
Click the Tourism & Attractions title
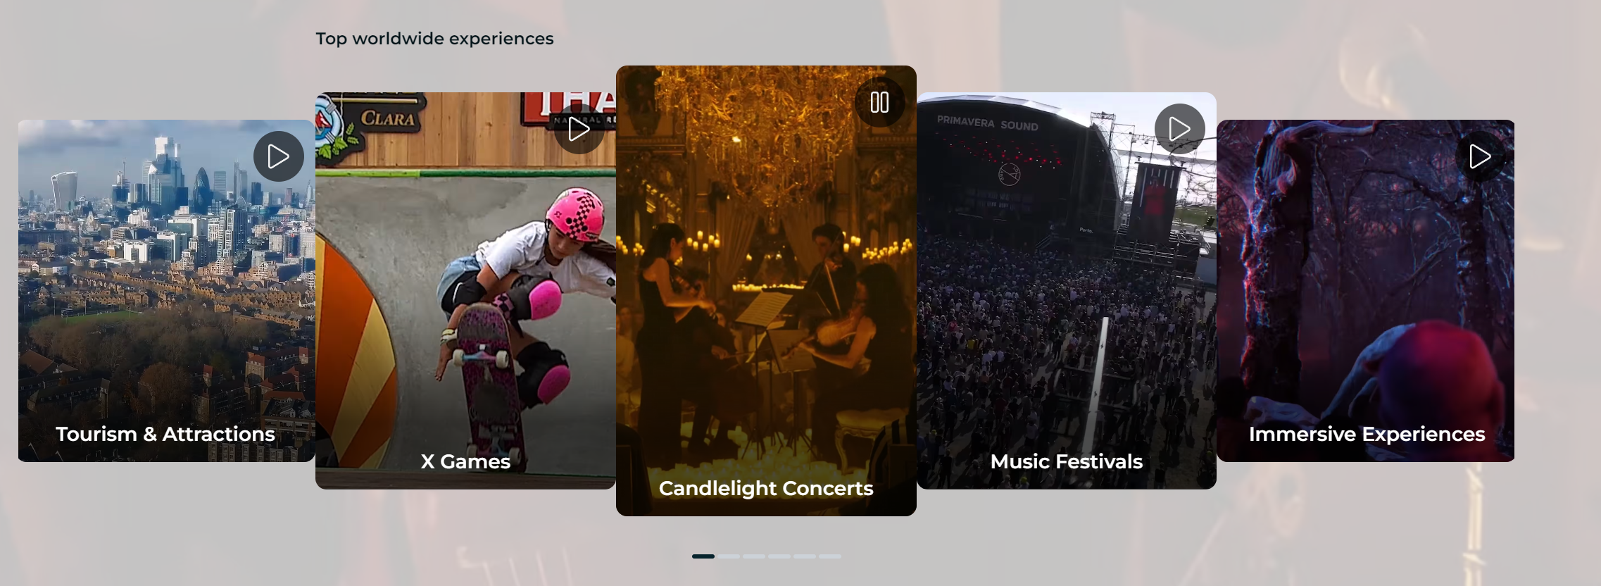165,434
